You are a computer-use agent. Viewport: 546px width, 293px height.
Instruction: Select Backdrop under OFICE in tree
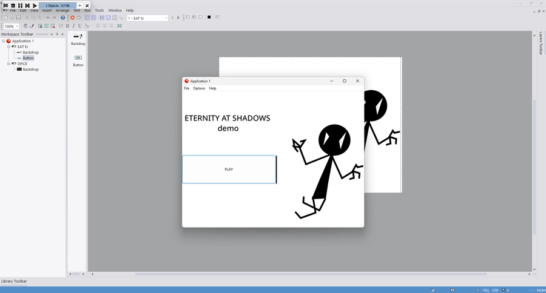click(x=31, y=70)
